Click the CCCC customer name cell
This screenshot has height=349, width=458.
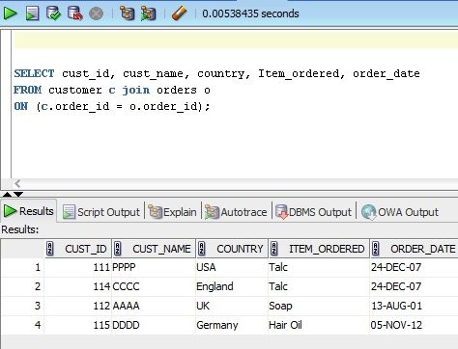tap(154, 286)
